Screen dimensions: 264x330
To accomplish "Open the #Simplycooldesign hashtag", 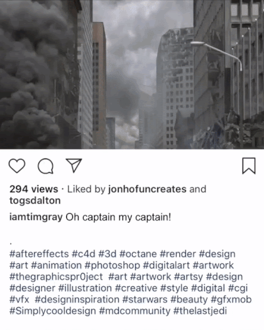I will tap(53, 311).
